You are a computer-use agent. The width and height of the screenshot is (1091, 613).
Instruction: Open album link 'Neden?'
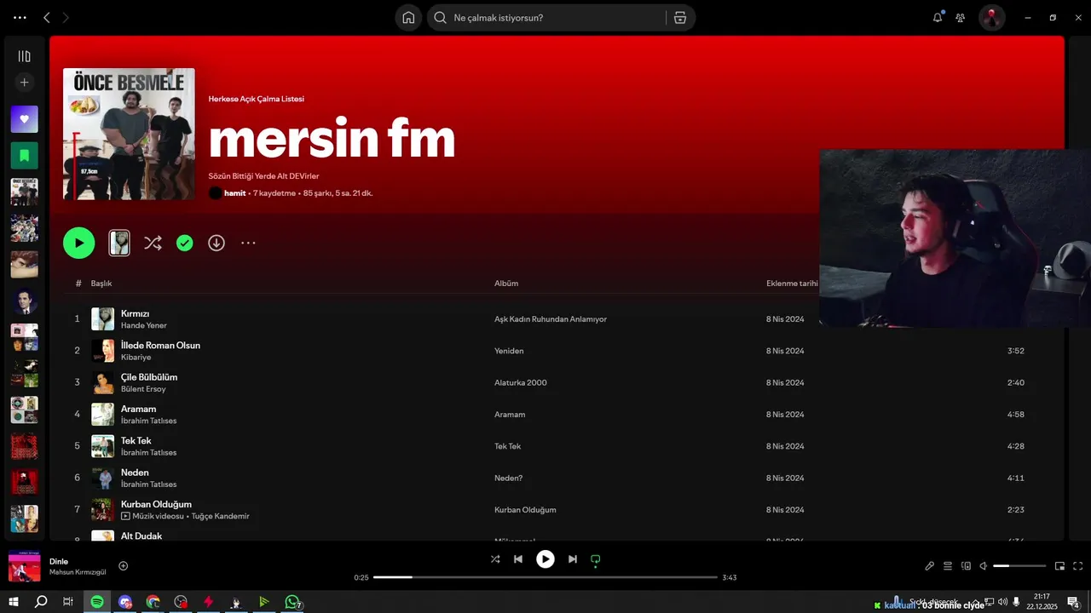[x=509, y=478]
